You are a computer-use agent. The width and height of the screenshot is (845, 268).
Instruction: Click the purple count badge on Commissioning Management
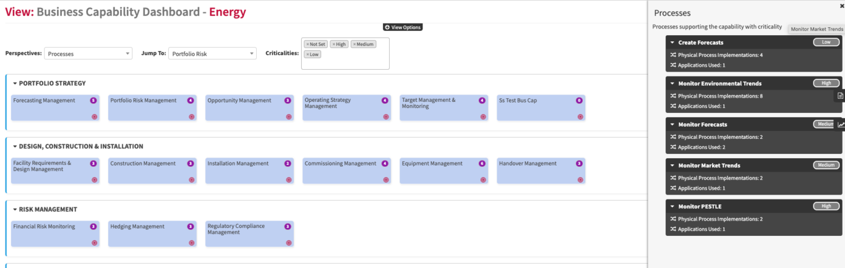coord(385,164)
